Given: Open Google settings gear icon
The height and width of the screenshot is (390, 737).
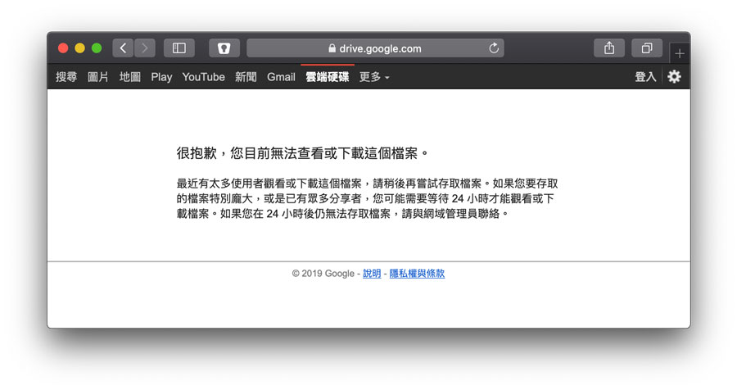Looking at the screenshot, I should tap(674, 77).
